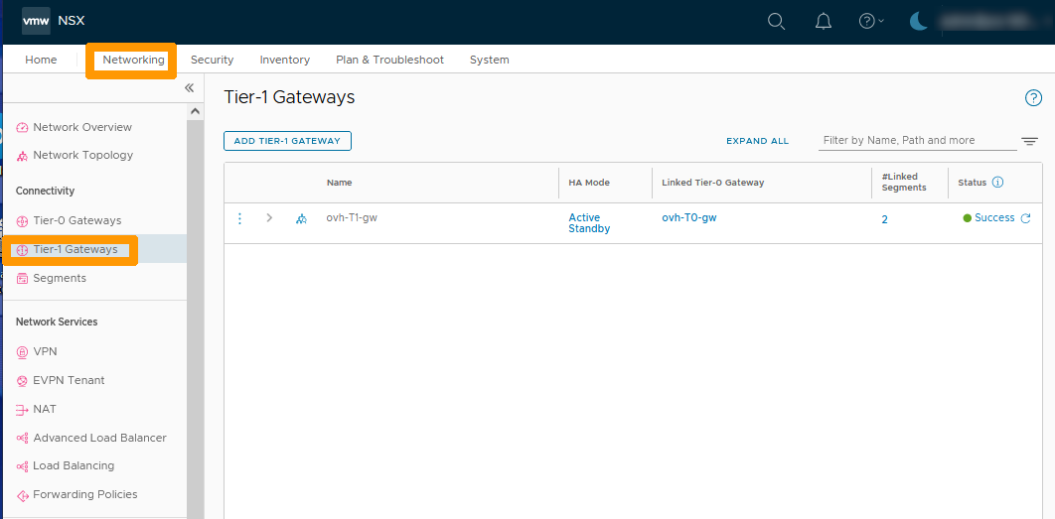Click the Segments icon
Image resolution: width=1055 pixels, height=519 pixels.
[22, 278]
